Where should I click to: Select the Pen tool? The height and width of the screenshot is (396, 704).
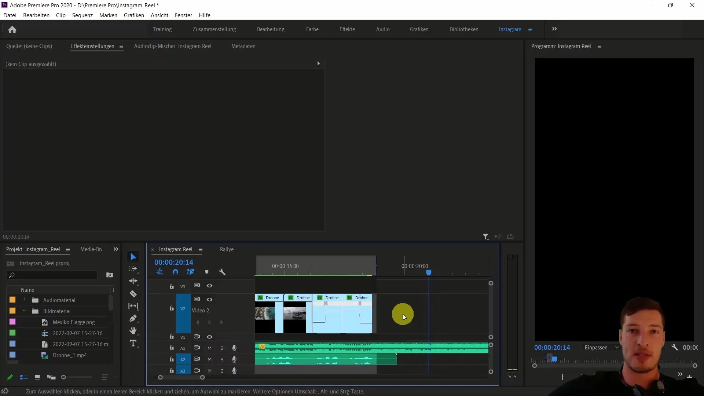tap(133, 318)
